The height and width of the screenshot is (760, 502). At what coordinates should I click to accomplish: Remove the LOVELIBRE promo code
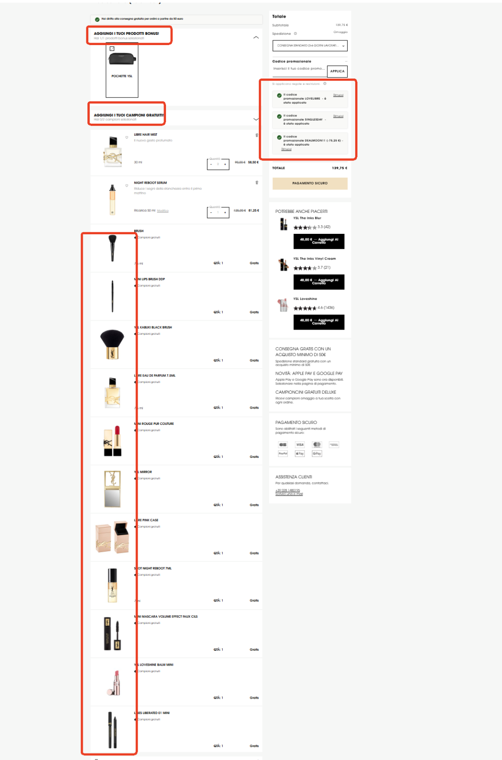pyautogui.click(x=338, y=95)
